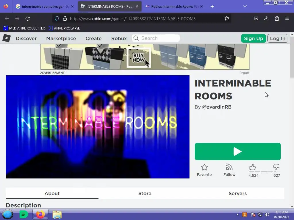Open the Marketplace menu item
This screenshot has width=294, height=220.
coord(61,38)
